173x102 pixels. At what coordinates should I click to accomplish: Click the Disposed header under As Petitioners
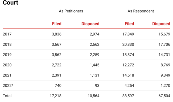(x=90, y=24)
